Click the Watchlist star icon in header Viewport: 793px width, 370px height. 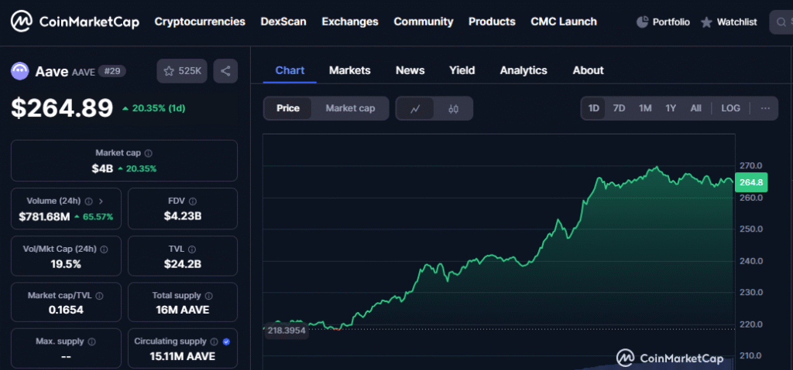706,22
